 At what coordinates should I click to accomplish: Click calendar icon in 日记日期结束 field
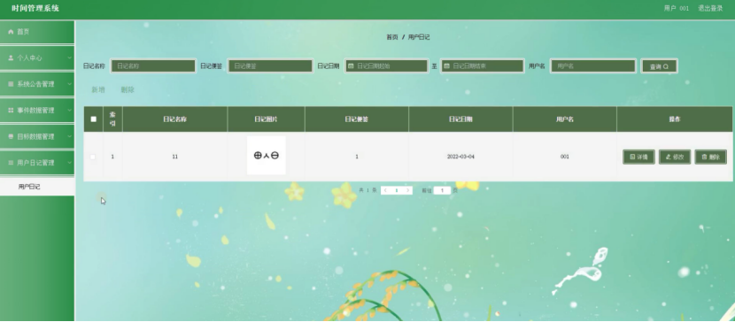point(446,66)
